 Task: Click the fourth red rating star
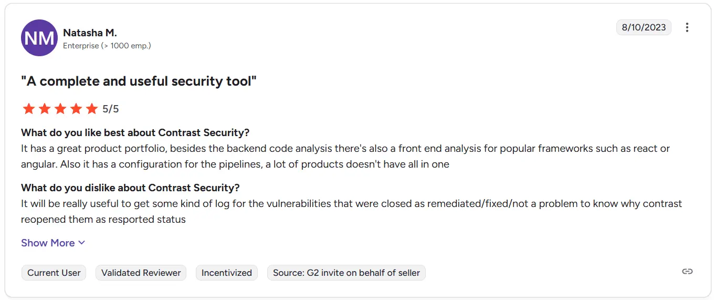coord(76,109)
